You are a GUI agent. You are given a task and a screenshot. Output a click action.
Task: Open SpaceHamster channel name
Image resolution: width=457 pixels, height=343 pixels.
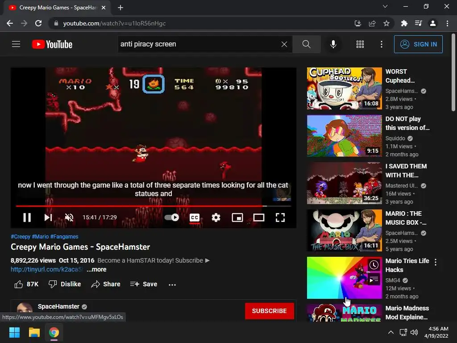(58, 306)
